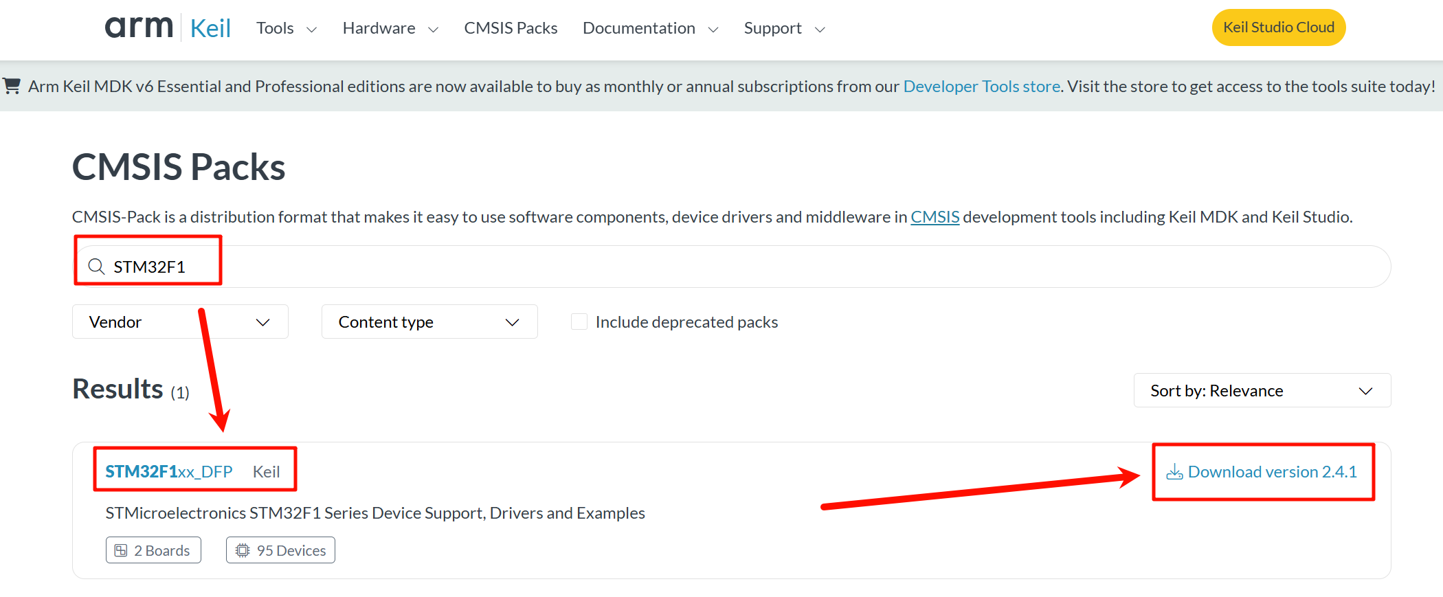This screenshot has height=597, width=1443.
Task: Open Keil Studio Cloud
Action: (1279, 27)
